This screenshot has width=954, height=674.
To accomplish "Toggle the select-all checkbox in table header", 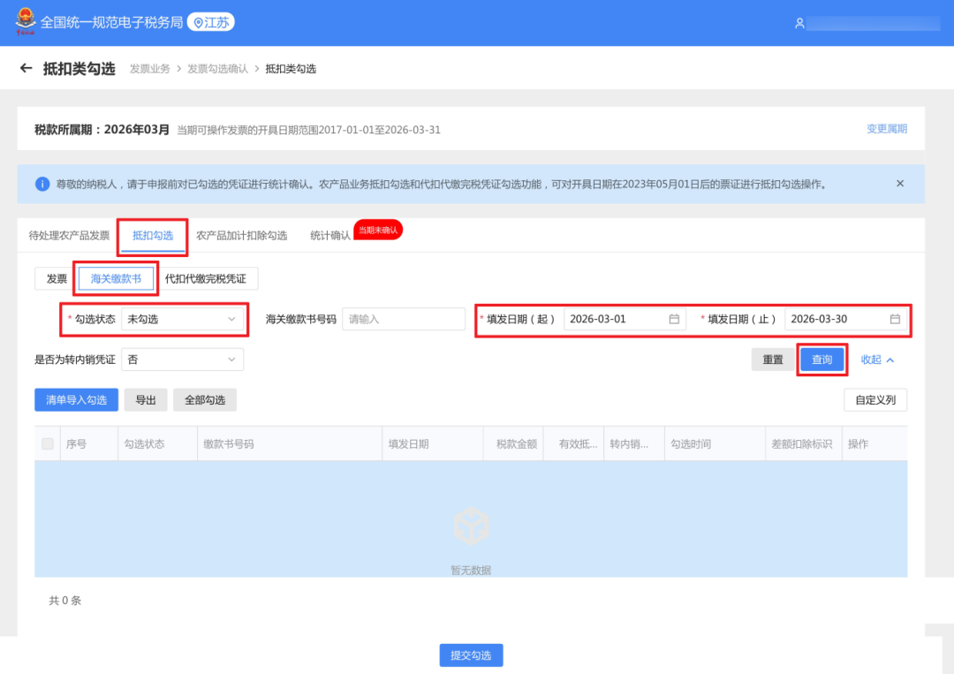I will point(48,443).
